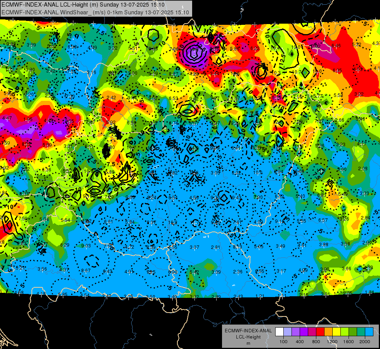Click the grid value 3.15
Image resolution: width=380 pixels, height=349 pixels.
pos(128,296)
